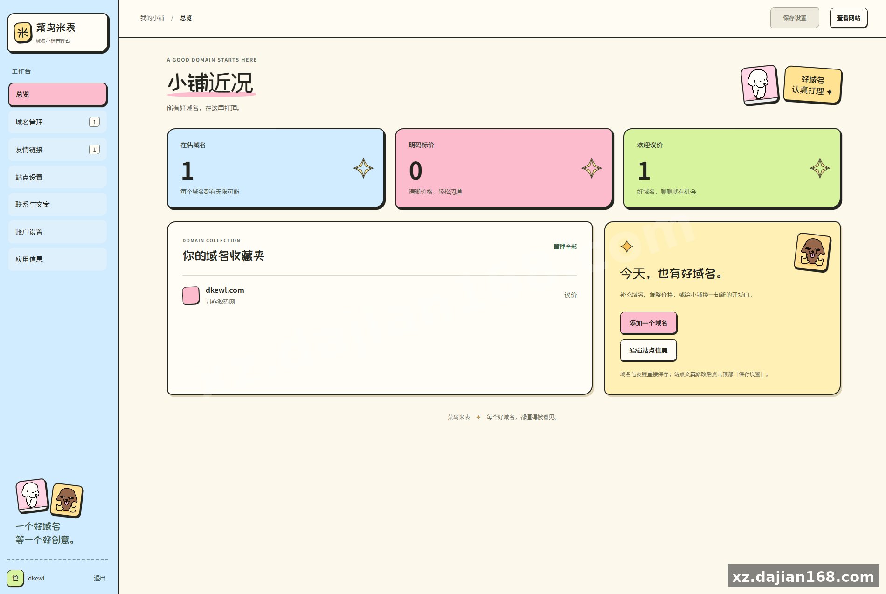The width and height of the screenshot is (886, 594).
Task: Click the 议价 label on dkewl.com row
Action: [570, 295]
